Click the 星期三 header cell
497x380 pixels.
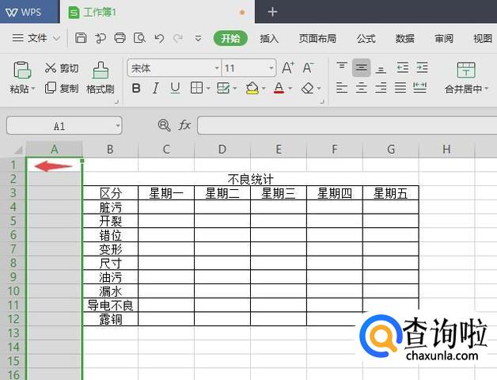pyautogui.click(x=279, y=193)
